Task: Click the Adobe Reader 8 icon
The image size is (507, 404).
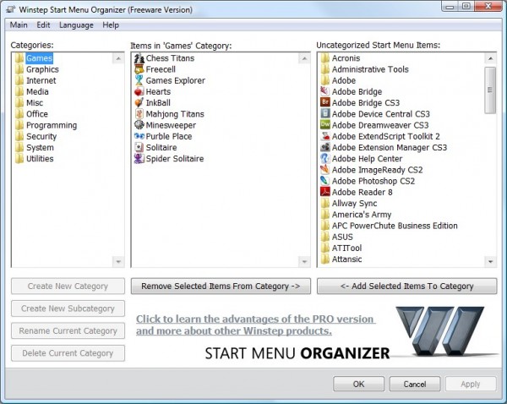Action: (x=325, y=192)
